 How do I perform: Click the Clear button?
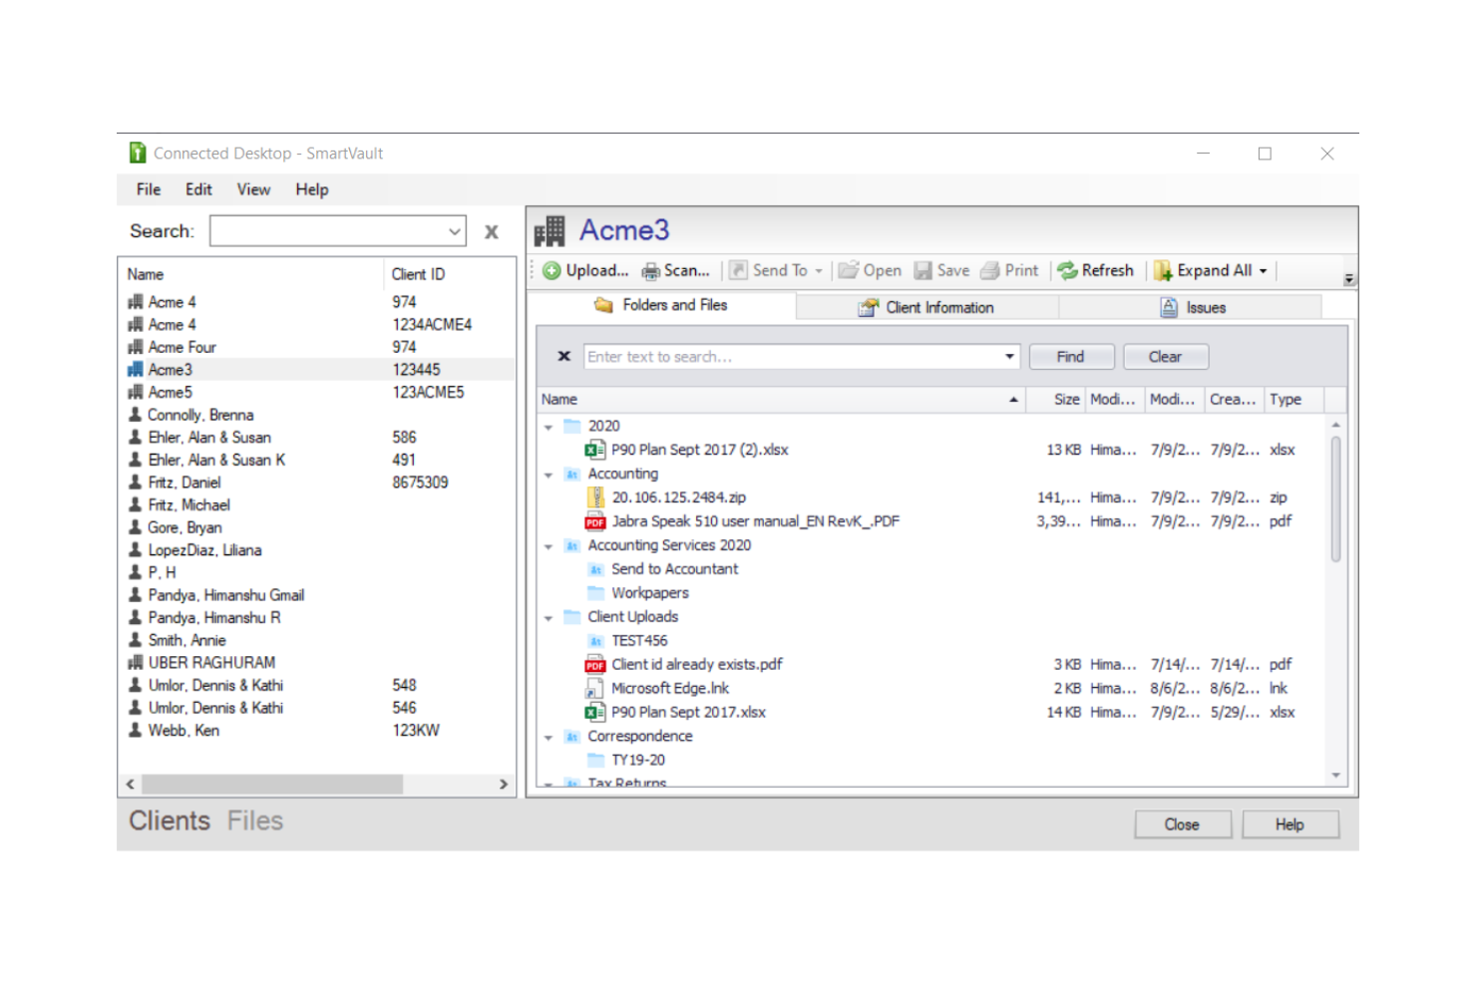pyautogui.click(x=1165, y=357)
